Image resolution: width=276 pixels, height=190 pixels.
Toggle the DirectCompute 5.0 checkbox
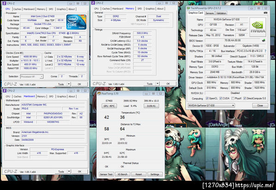click(x=245, y=98)
